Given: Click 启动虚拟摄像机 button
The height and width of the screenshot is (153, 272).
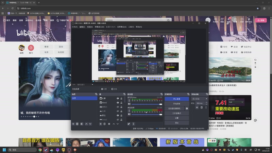Looking at the screenshot, I should click(174, 108).
